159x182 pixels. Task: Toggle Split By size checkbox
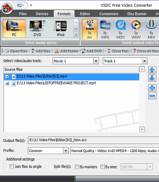coord(102,167)
